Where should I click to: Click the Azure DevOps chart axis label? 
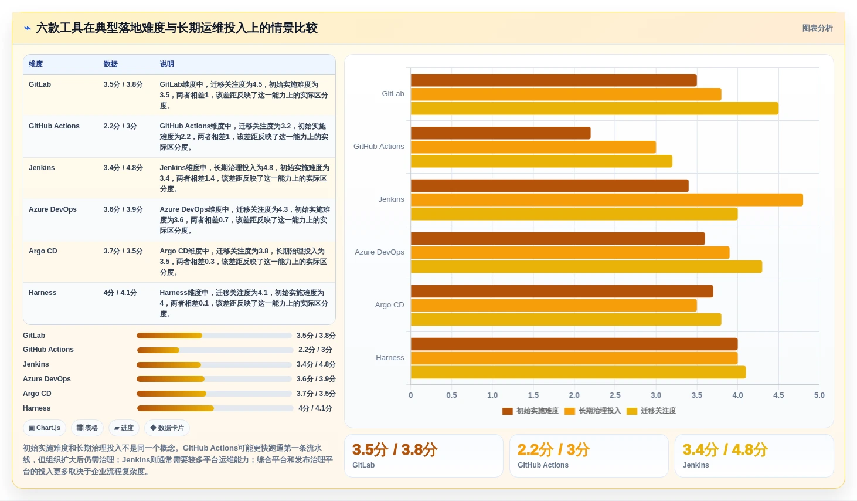tap(379, 252)
